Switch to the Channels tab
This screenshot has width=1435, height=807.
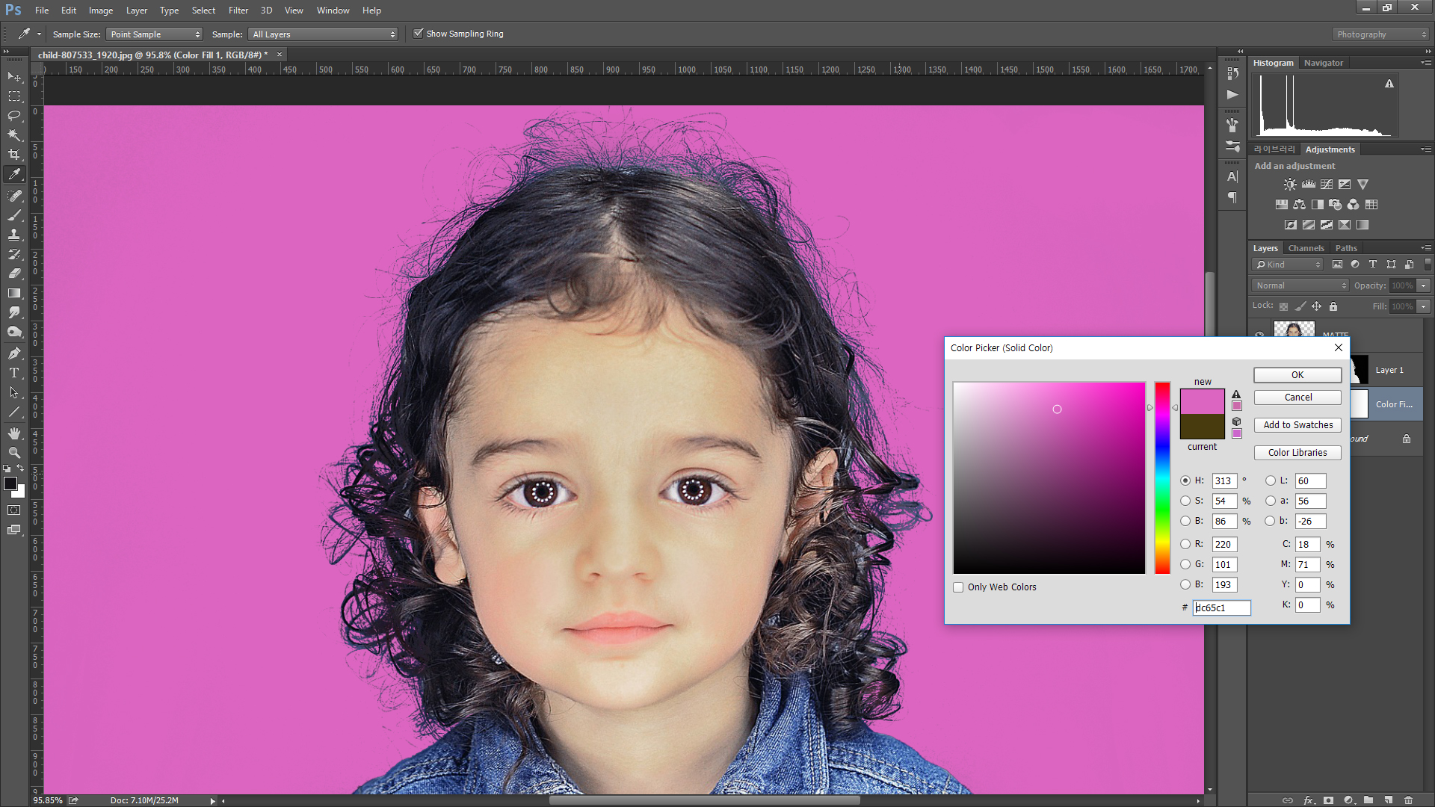(x=1306, y=248)
